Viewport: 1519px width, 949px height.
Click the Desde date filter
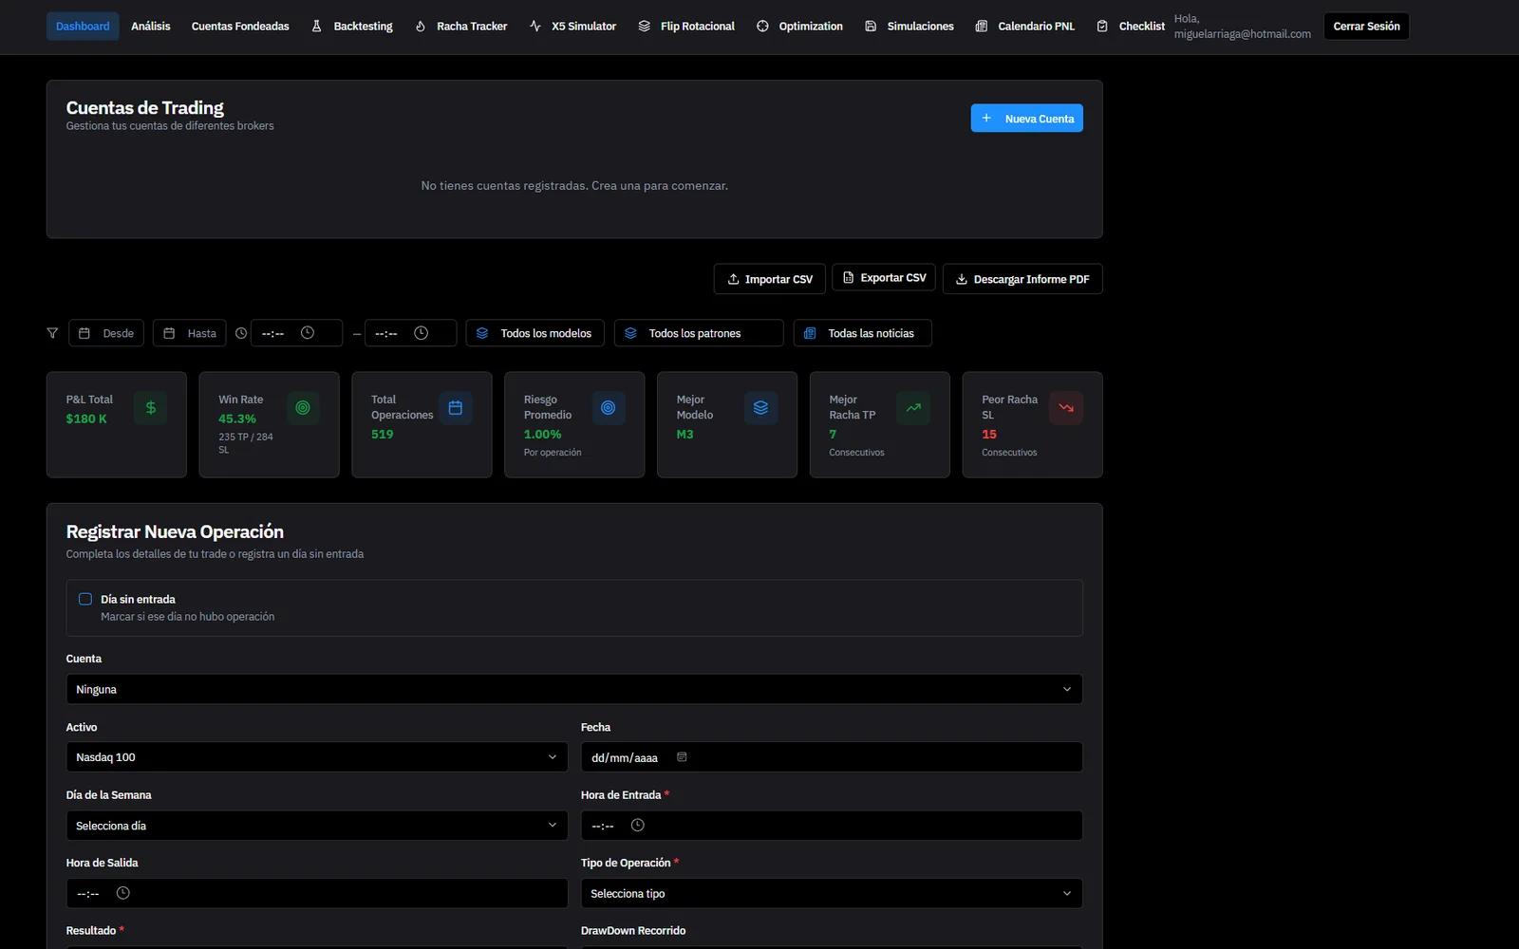[x=106, y=333]
